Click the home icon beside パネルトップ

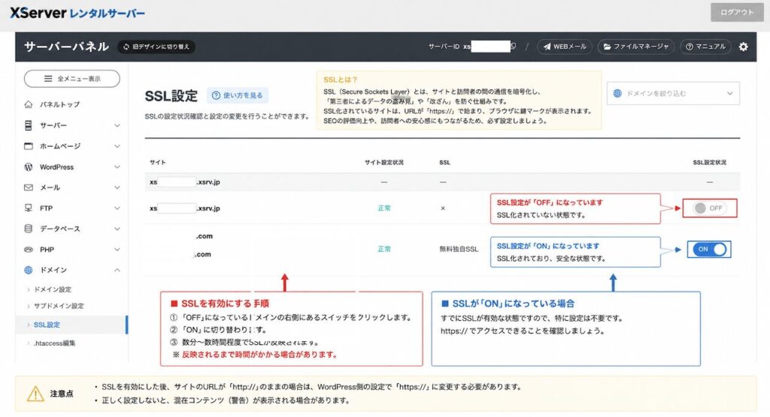click(x=29, y=104)
